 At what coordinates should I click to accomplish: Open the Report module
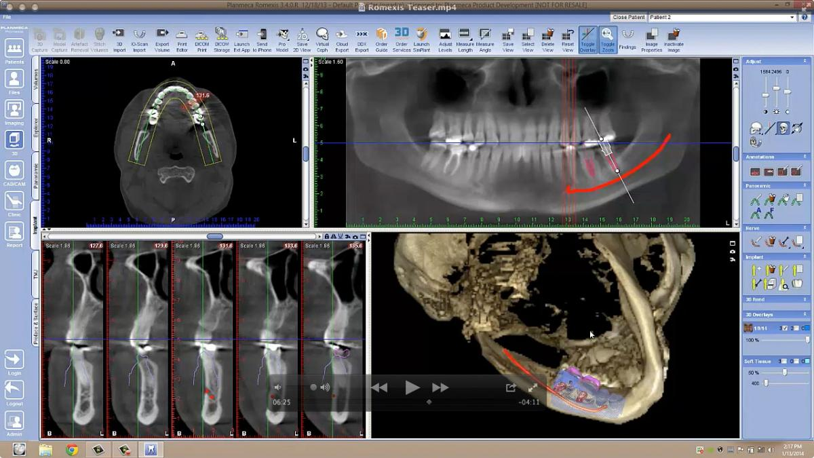click(14, 235)
